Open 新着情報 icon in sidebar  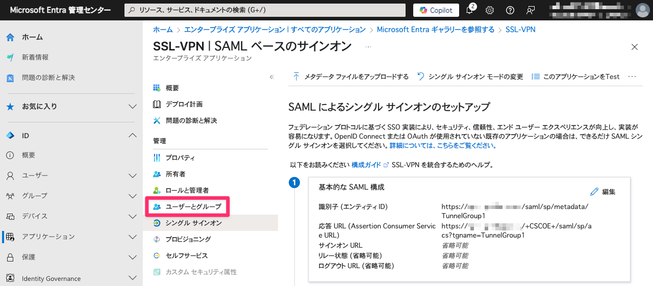pyautogui.click(x=10, y=57)
